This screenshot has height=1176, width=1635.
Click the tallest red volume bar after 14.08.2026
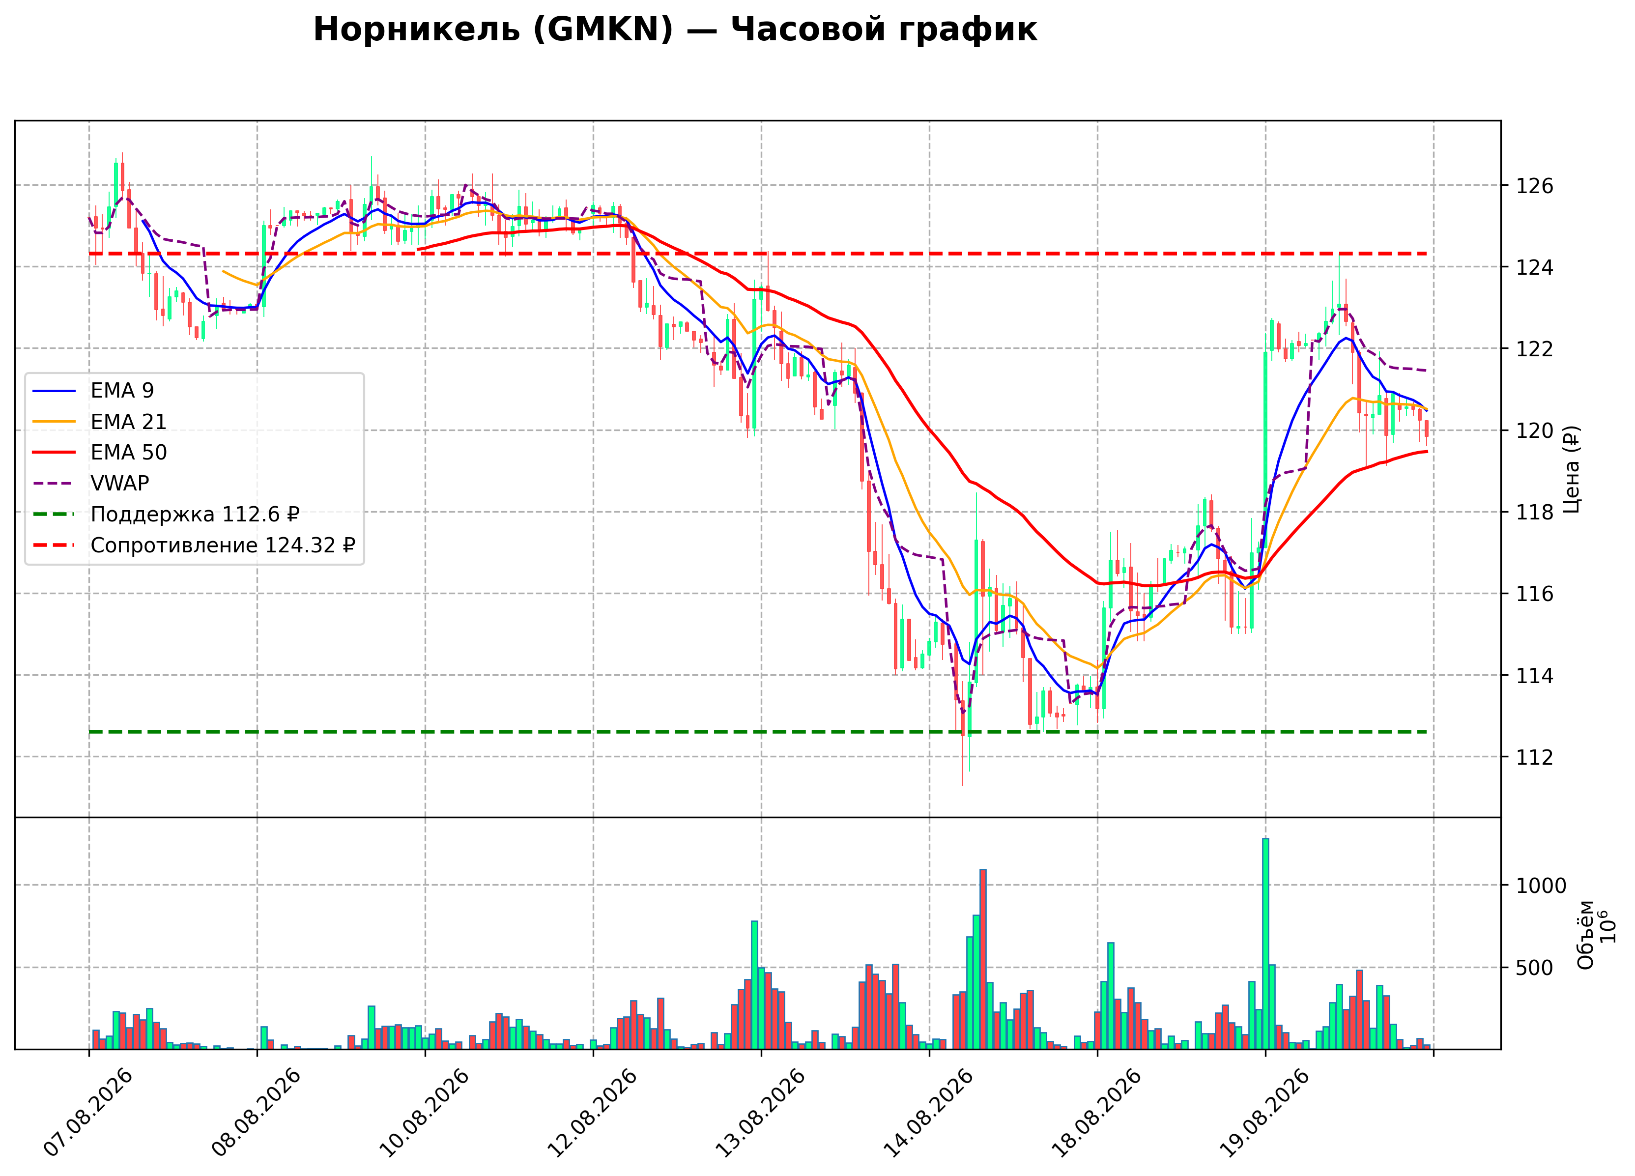(x=983, y=960)
